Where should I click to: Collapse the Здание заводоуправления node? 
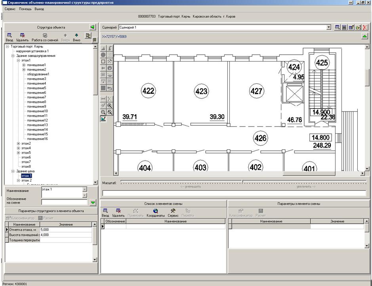click(13, 56)
